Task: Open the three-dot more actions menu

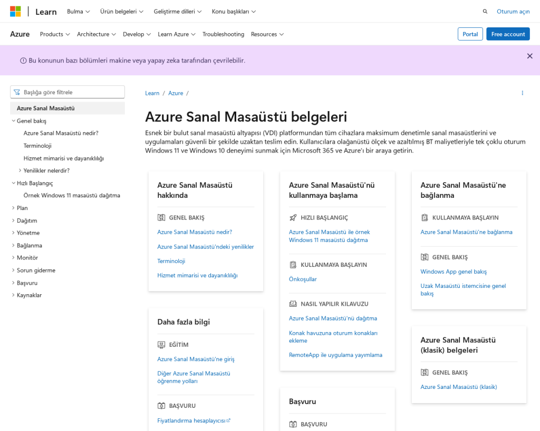Action: tap(523, 93)
